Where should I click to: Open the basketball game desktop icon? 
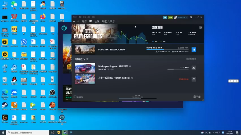[x=52, y=106]
